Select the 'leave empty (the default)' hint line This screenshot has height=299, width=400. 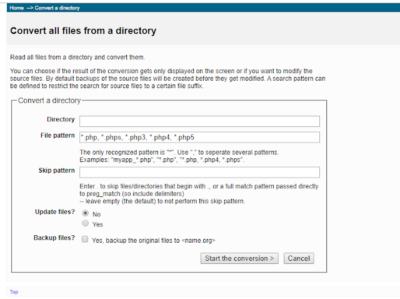(162, 201)
